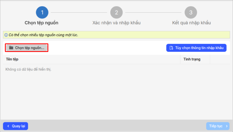Go to the step 3 circle
Screen dimensions: 233x132
tap(191, 12)
